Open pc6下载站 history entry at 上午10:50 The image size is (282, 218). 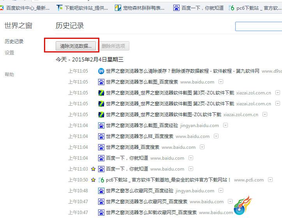click(169, 180)
